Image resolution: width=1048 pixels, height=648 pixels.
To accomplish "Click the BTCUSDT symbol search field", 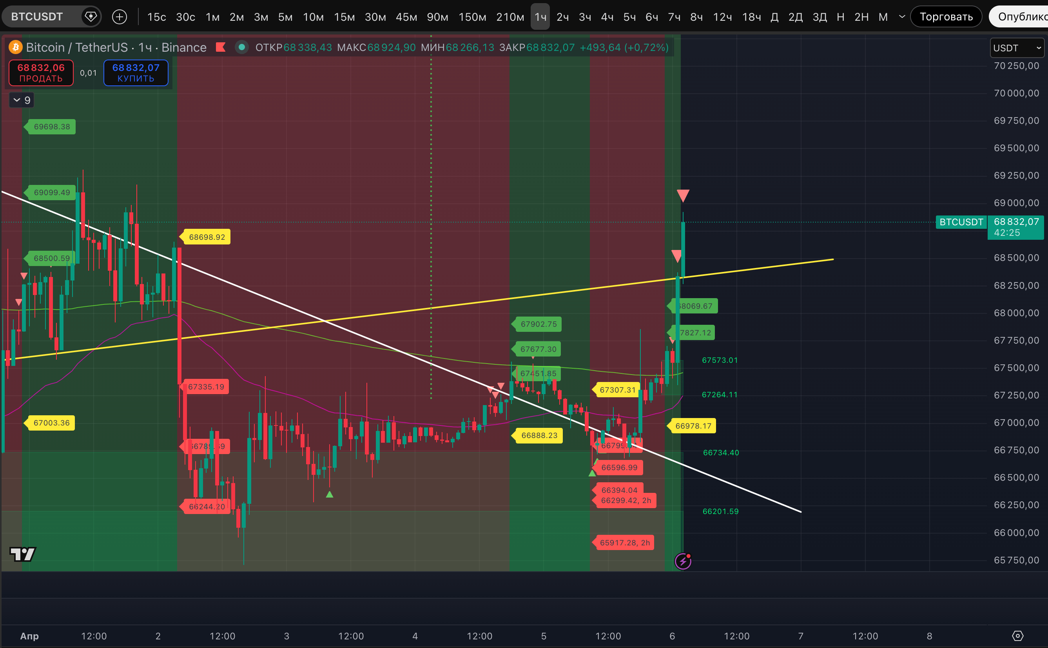I will 37,17.
